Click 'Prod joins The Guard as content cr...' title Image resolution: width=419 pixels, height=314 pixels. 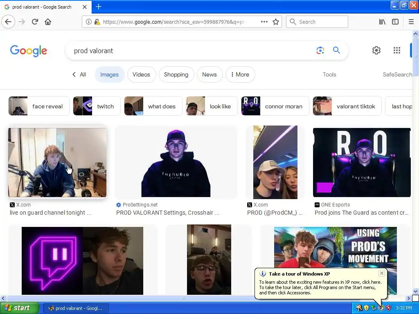362,213
